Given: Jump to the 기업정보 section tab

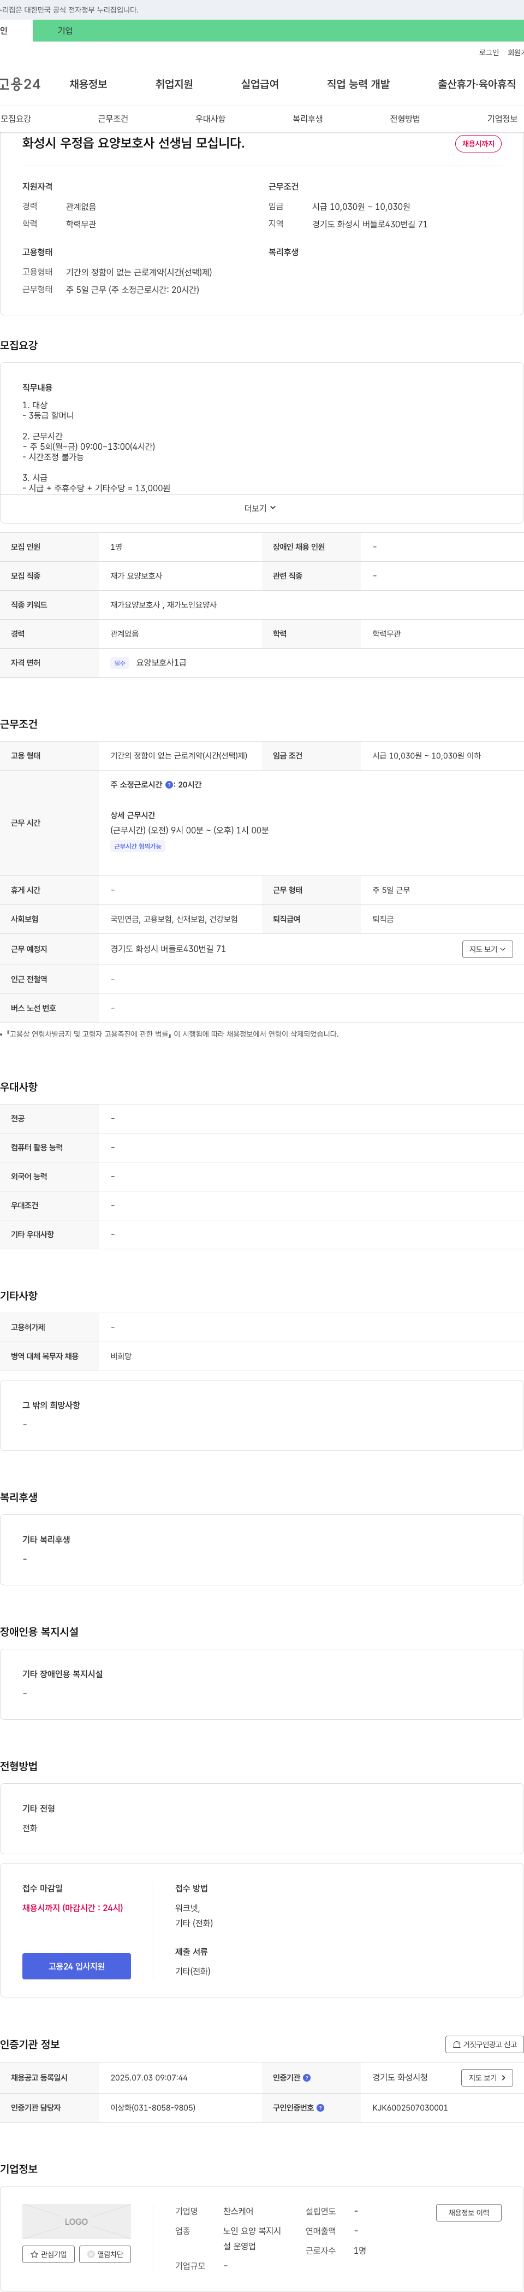Looking at the screenshot, I should [502, 119].
